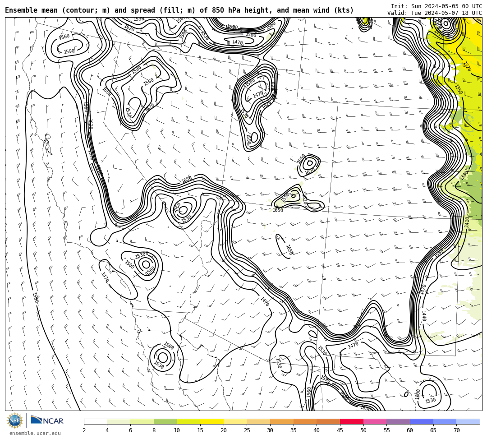
Task: Click the 1320 contour label
Action: click(467, 66)
